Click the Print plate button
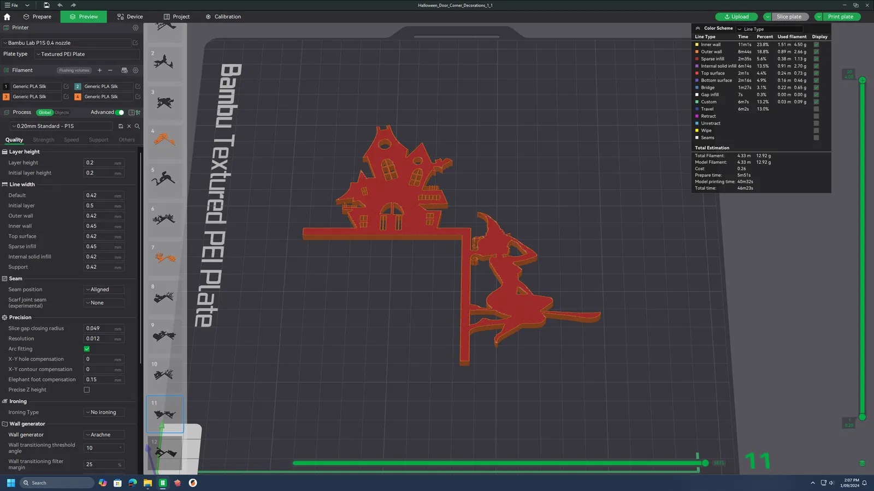 pyautogui.click(x=841, y=17)
